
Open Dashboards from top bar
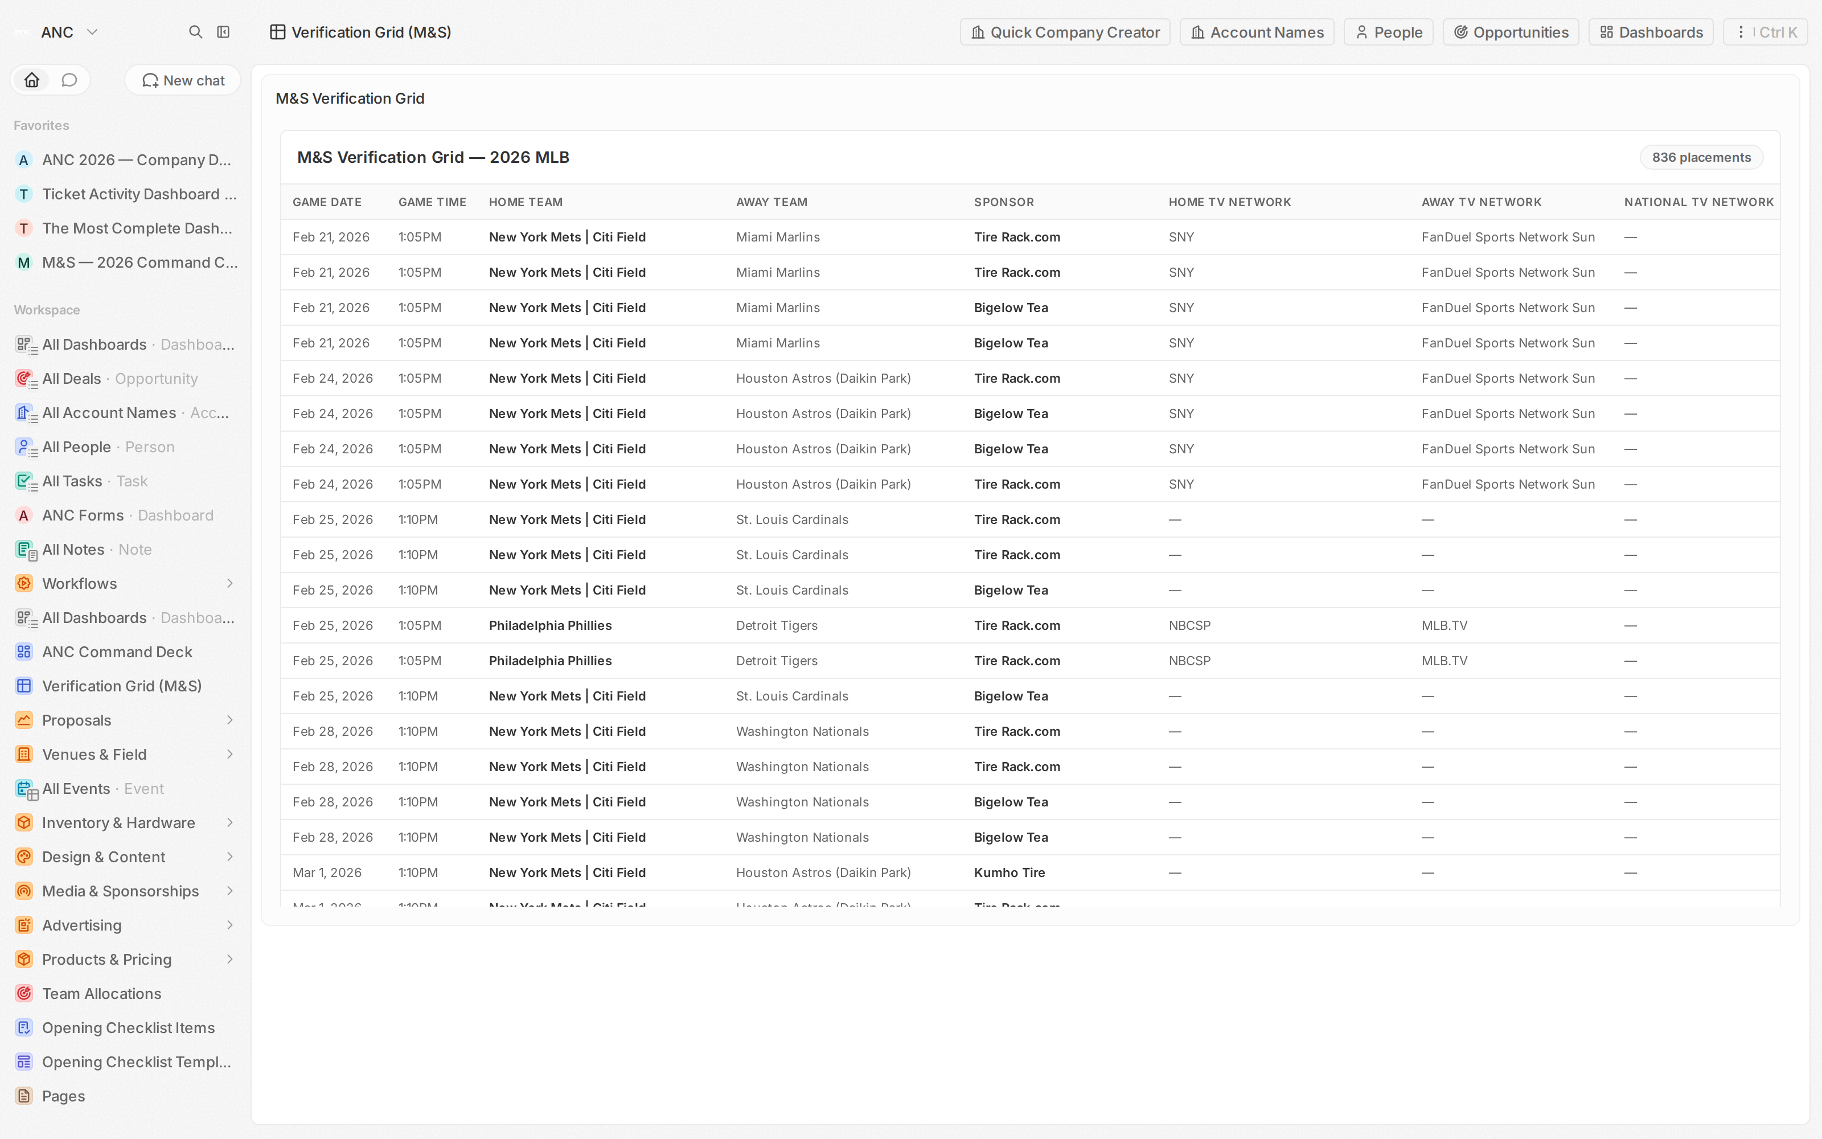(1651, 32)
